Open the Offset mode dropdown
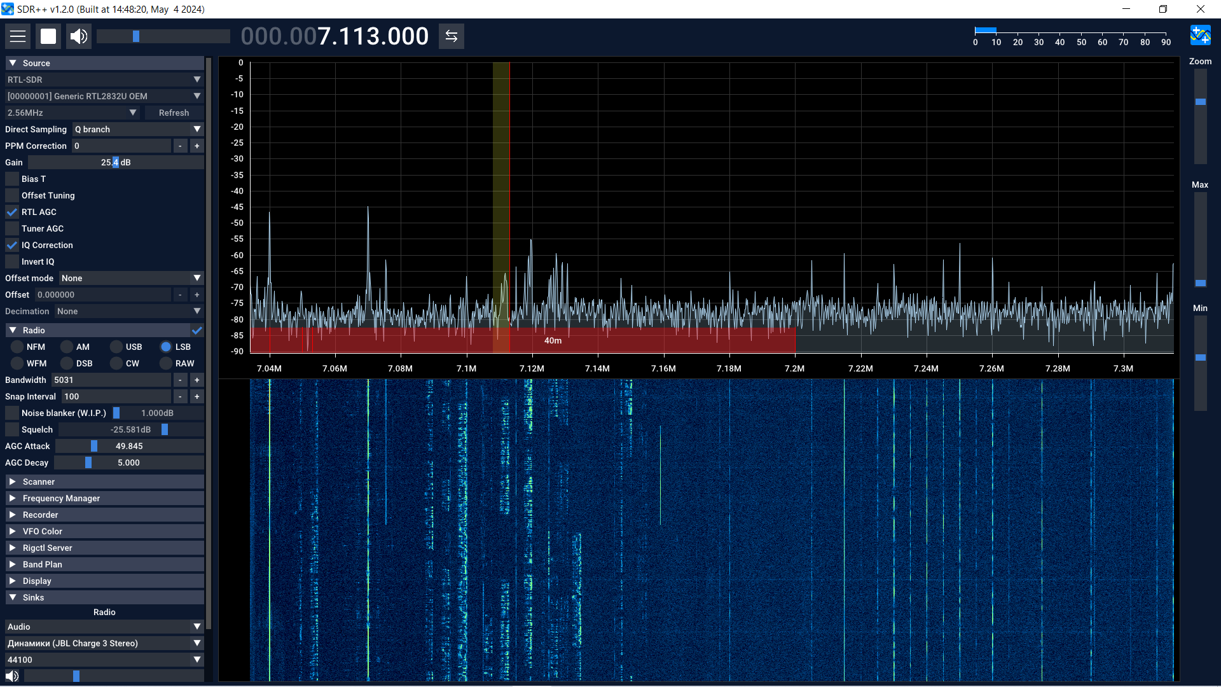The height and width of the screenshot is (687, 1221). coord(132,278)
